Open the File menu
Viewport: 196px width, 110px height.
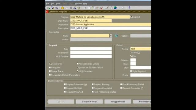pos(48,4)
